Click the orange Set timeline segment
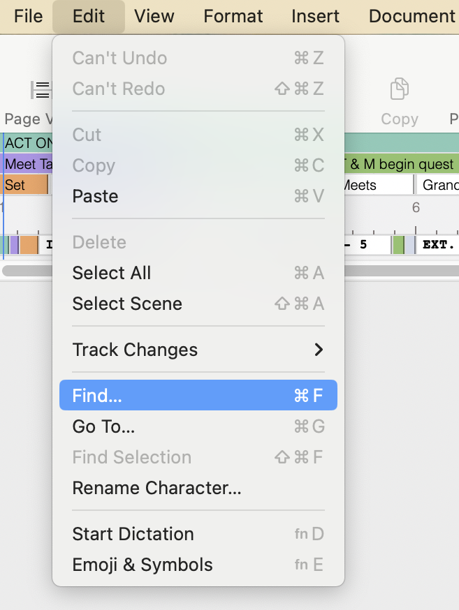Image resolution: width=459 pixels, height=610 pixels. tap(24, 185)
